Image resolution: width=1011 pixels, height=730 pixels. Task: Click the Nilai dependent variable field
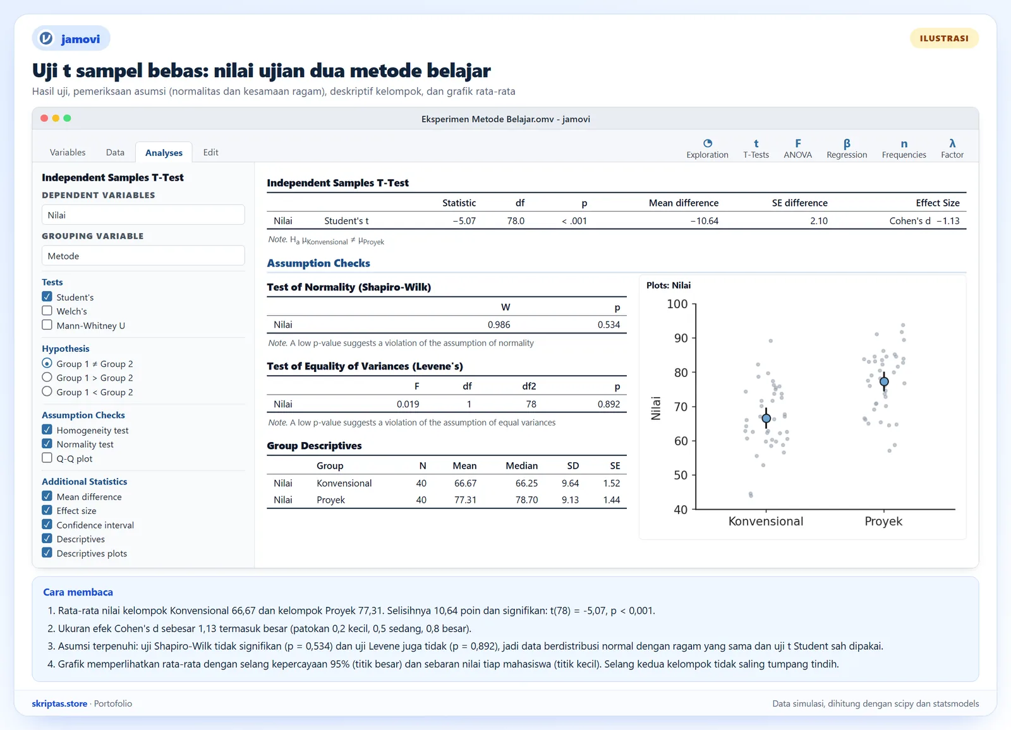(x=143, y=215)
